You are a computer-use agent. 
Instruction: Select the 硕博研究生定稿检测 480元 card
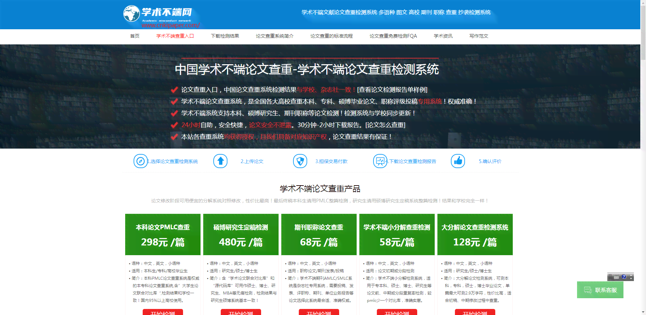pyautogui.click(x=241, y=235)
